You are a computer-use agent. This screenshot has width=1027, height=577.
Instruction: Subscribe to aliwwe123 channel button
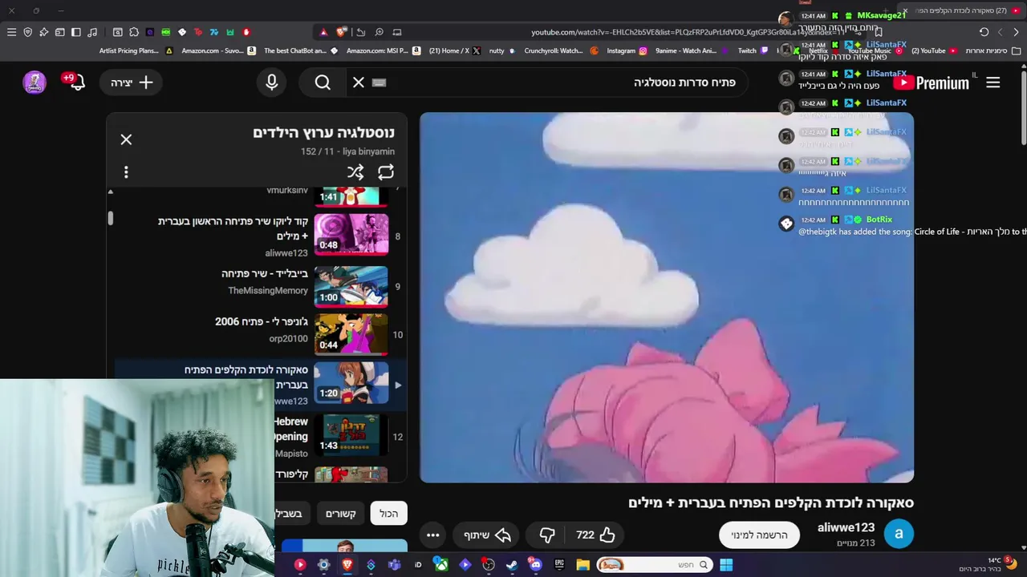point(759,535)
